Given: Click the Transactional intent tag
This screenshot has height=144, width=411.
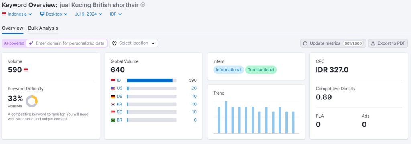Looking at the screenshot, I should (261, 70).
